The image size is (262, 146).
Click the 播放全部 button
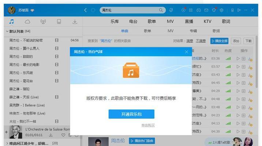click(220, 41)
